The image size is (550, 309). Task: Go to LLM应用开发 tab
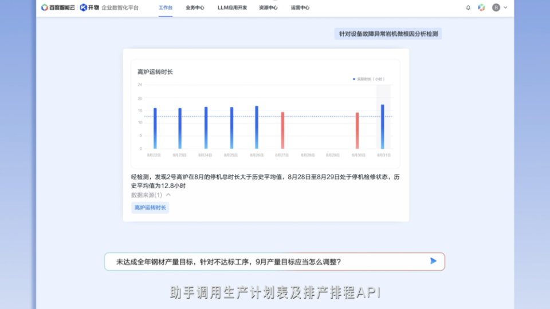click(232, 8)
